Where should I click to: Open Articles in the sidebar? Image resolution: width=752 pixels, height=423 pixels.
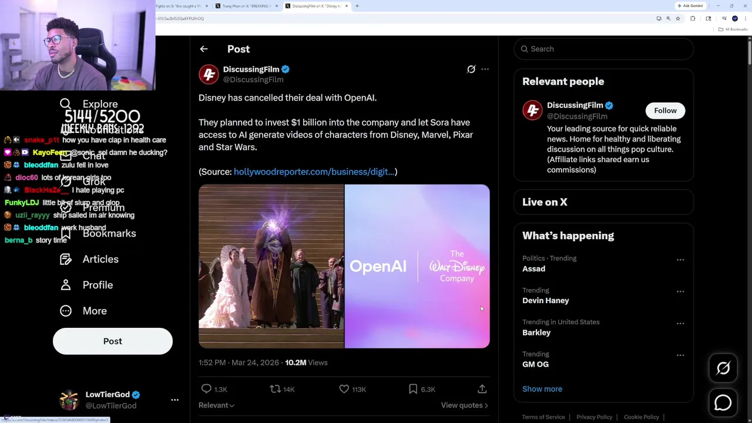[100, 259]
